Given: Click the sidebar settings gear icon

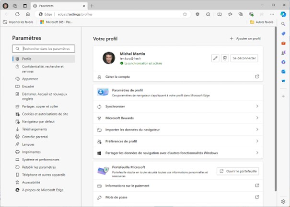Looking at the screenshot, I should 284,202.
